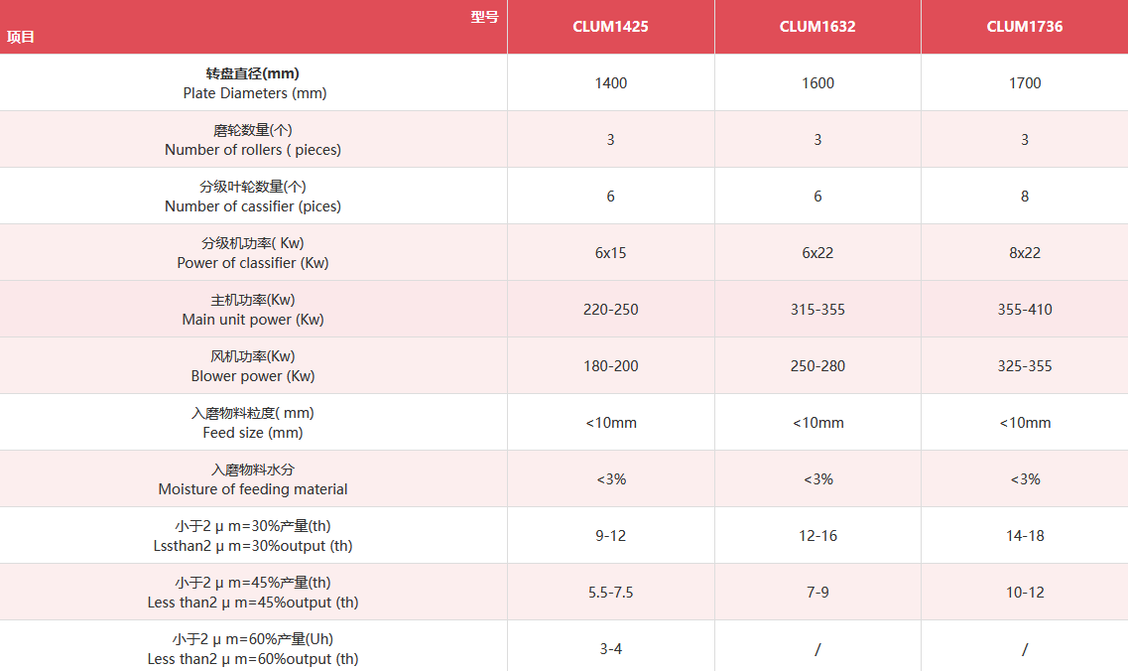Click the Number of rollers row label
1128x671 pixels.
(x=253, y=140)
